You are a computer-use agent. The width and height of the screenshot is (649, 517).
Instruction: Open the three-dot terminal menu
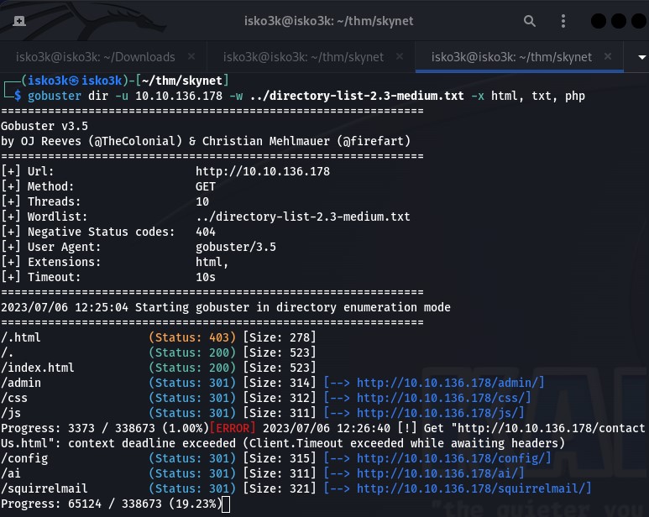click(564, 21)
